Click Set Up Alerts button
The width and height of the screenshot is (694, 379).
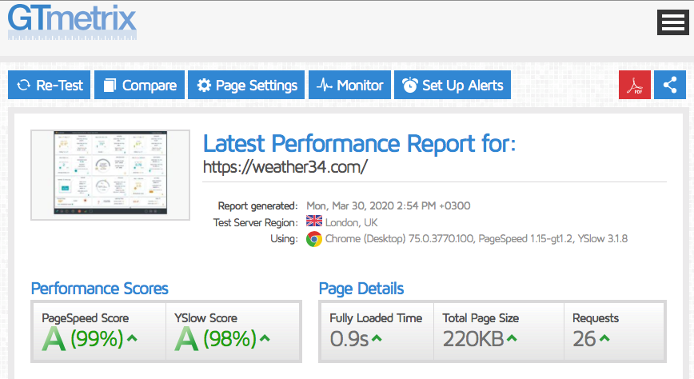coord(453,85)
